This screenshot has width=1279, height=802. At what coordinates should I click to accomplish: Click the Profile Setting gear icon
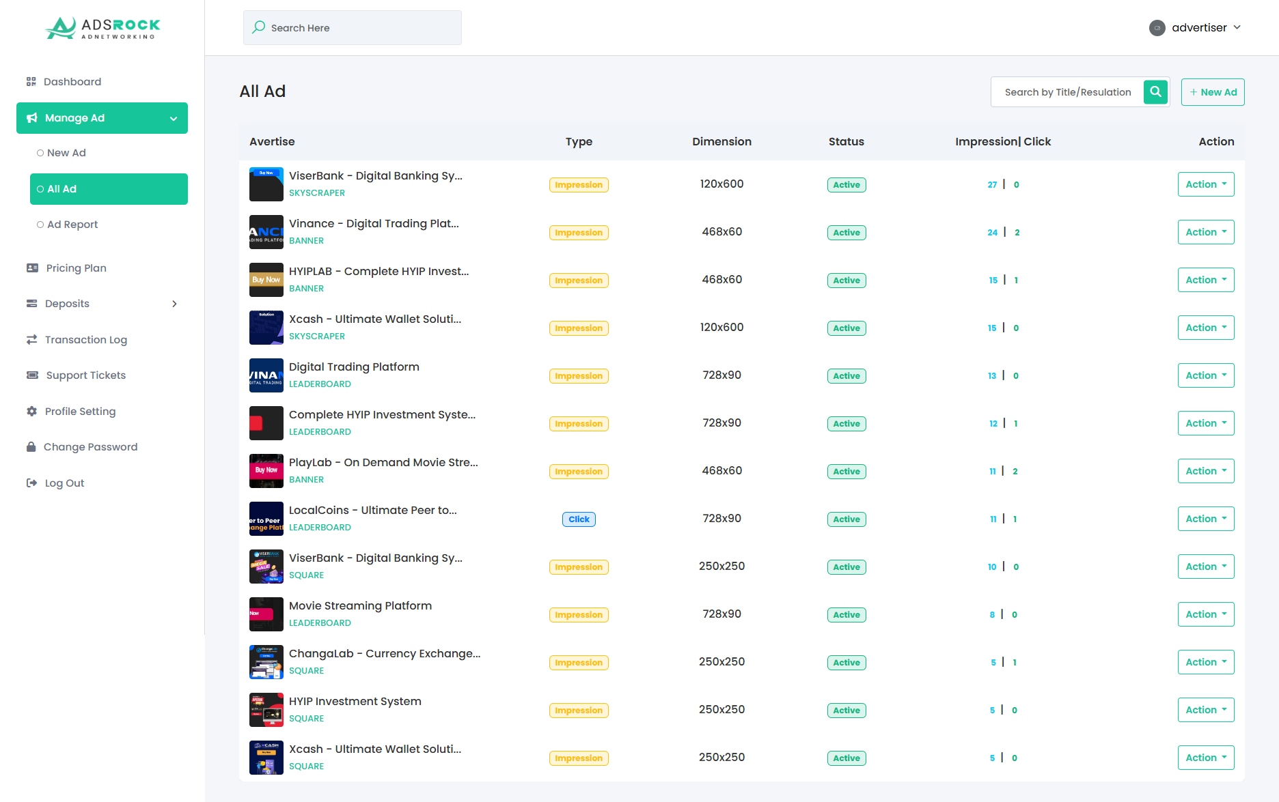coord(31,412)
